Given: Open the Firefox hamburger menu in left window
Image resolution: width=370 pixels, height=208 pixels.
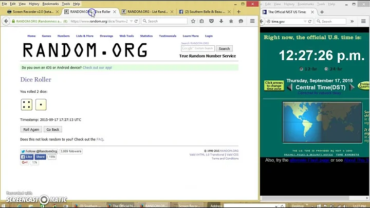Looking at the screenshot, I should pos(252,21).
